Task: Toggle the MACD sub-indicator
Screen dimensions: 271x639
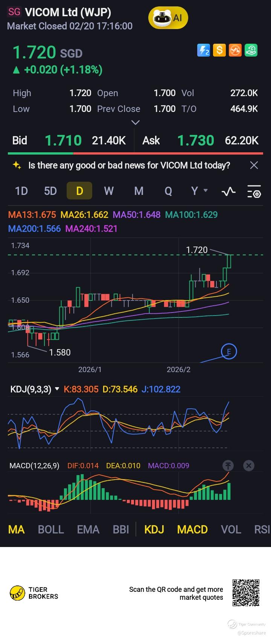Action: pos(192,529)
